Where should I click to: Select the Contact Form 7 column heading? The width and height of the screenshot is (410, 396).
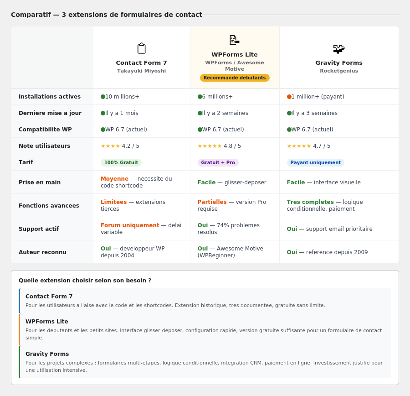(x=142, y=63)
